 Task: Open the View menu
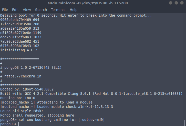[x=27, y=10]
